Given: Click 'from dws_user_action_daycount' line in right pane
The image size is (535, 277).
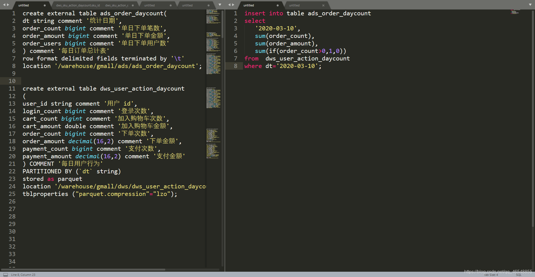Looking at the screenshot, I should pos(297,59).
